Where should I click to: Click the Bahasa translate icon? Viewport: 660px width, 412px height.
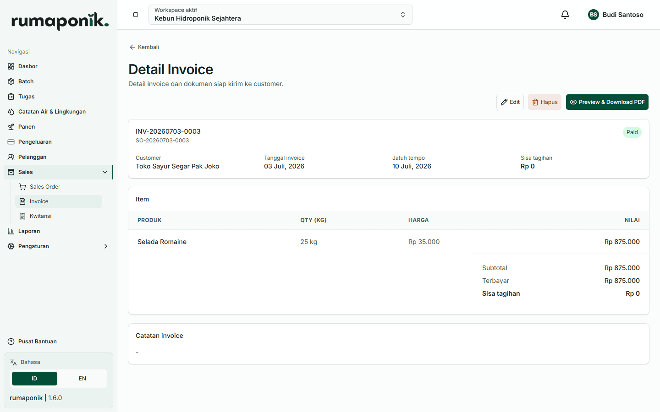(13, 362)
